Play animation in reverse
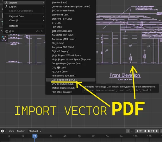 (x=145, y=131)
